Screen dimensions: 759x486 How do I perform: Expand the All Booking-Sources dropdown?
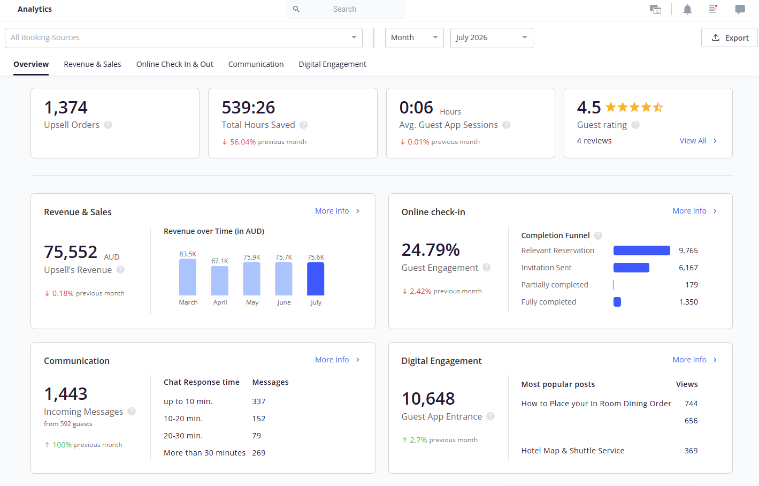(x=184, y=38)
